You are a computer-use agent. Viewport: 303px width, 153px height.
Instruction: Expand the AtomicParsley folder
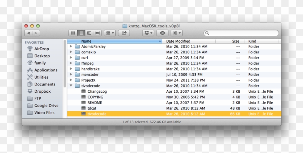point(71,46)
